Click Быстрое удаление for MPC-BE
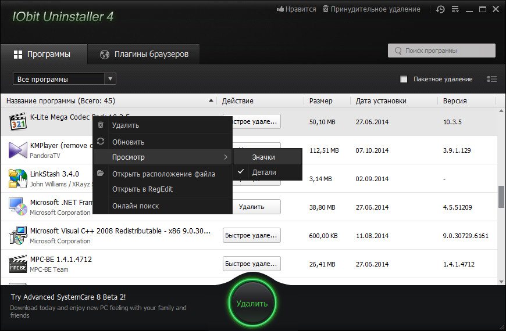The height and width of the screenshot is (331, 506). click(x=251, y=263)
